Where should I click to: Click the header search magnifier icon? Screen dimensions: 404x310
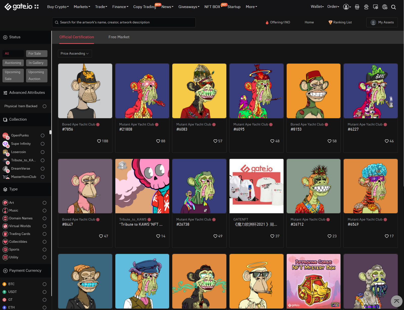(393, 7)
